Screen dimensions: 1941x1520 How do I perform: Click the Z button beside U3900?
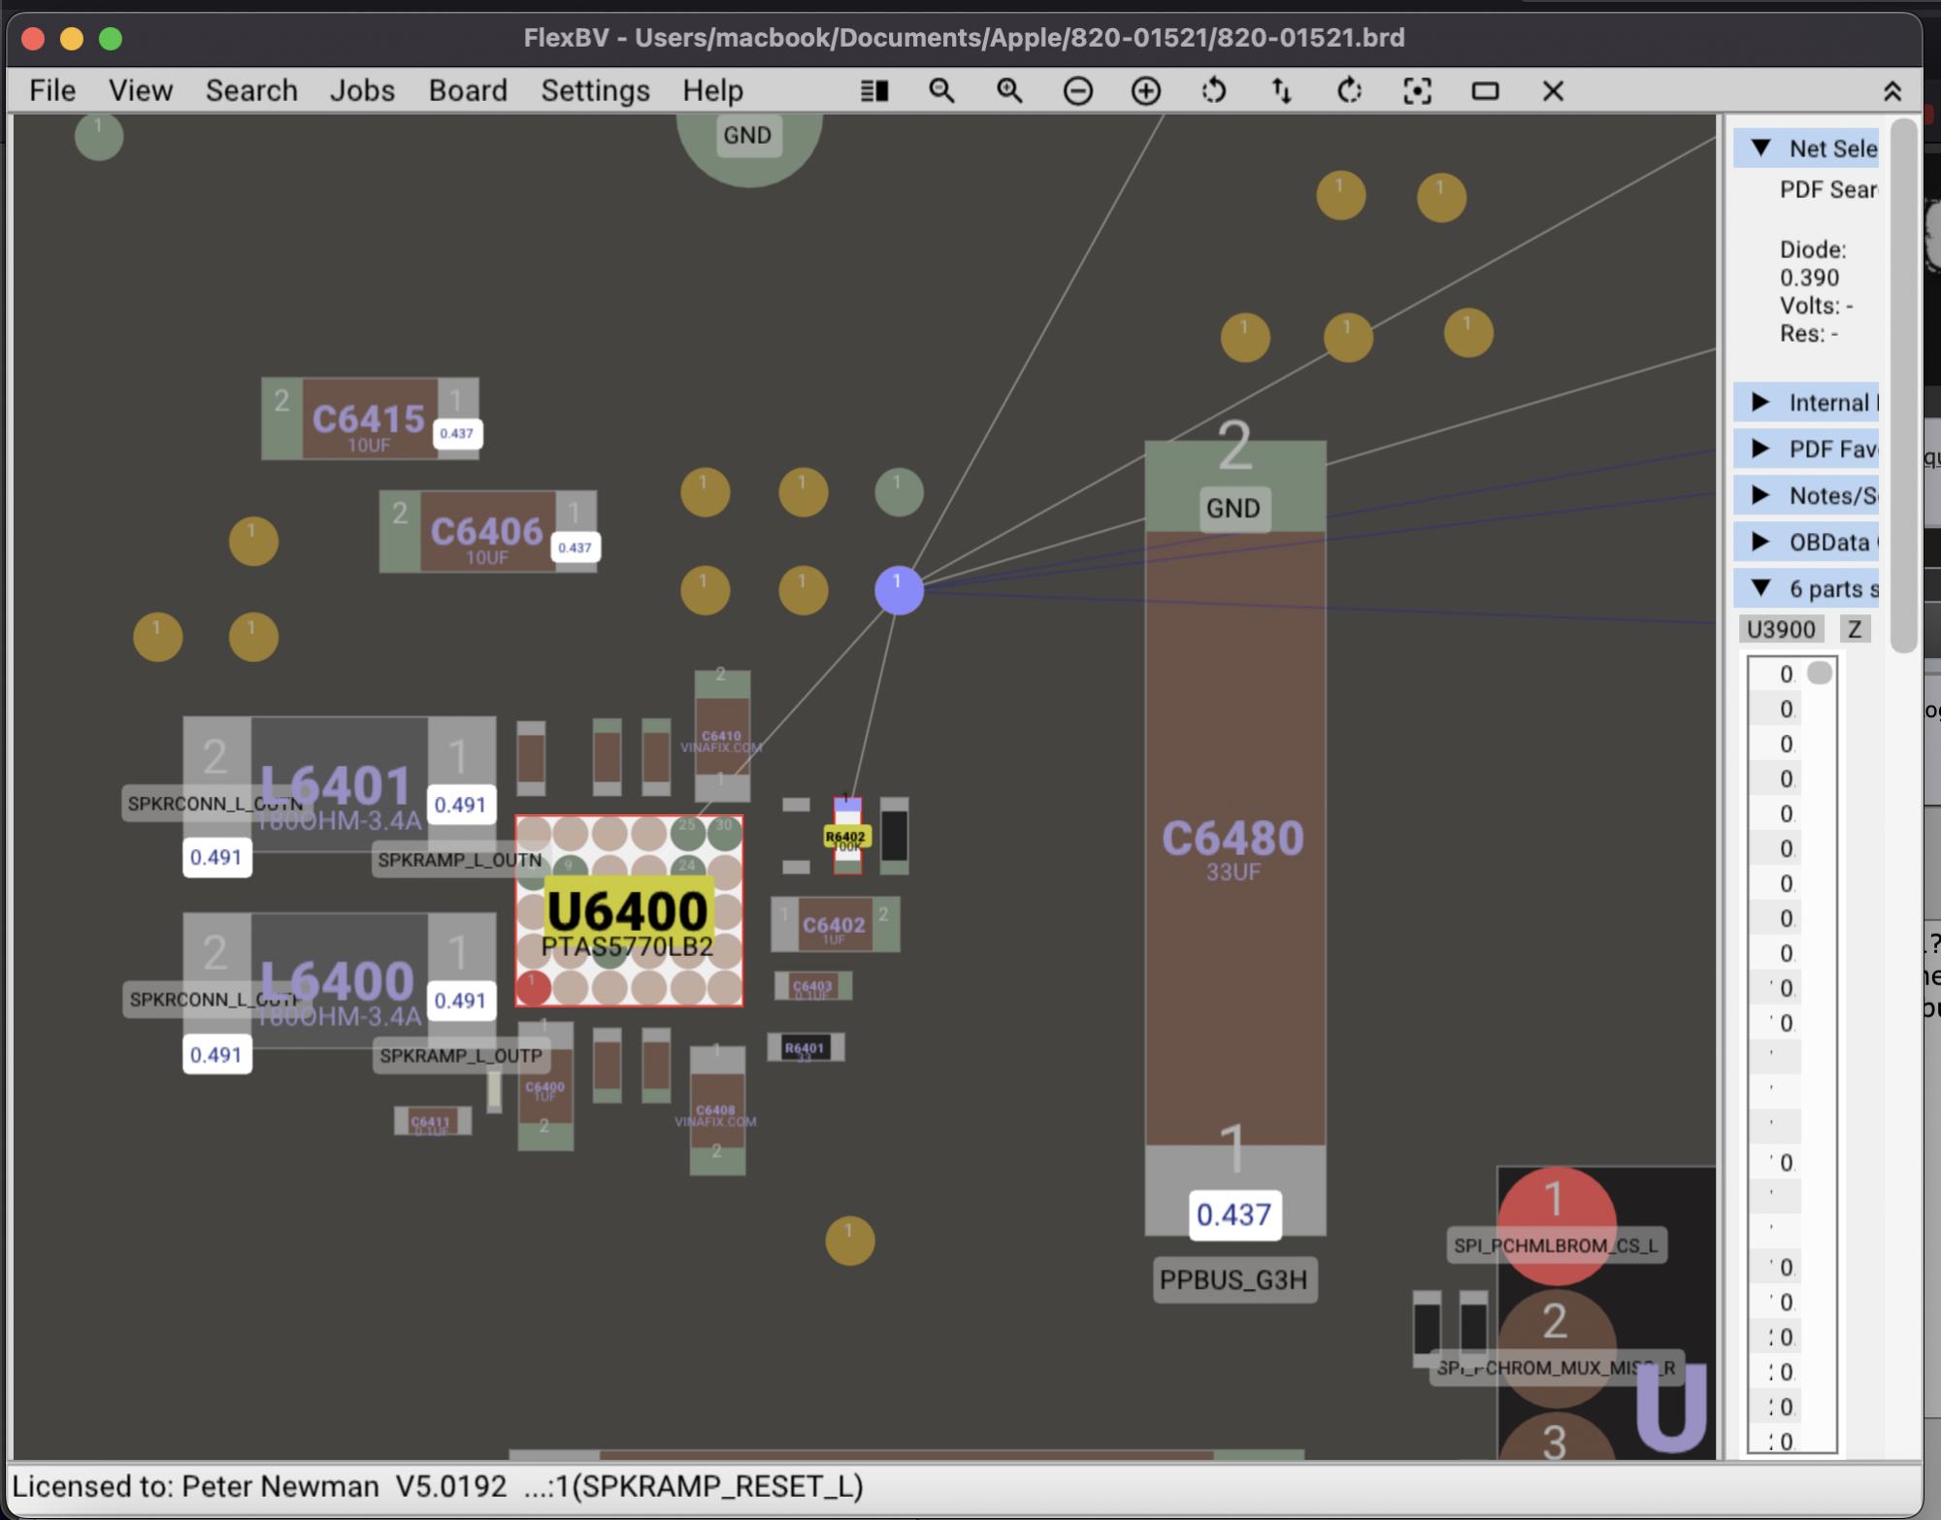click(1855, 629)
